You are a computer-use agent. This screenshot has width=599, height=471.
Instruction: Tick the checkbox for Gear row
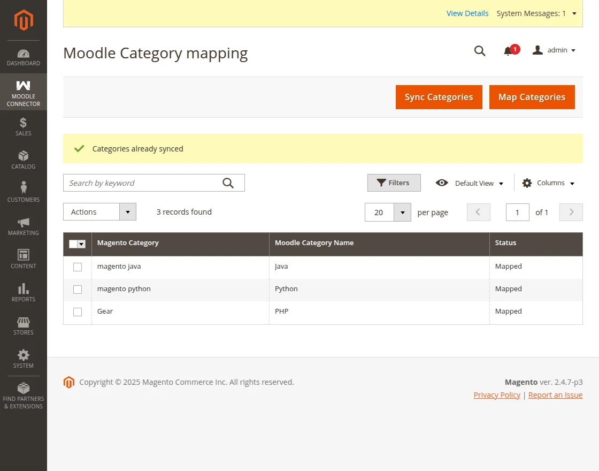[x=78, y=312]
